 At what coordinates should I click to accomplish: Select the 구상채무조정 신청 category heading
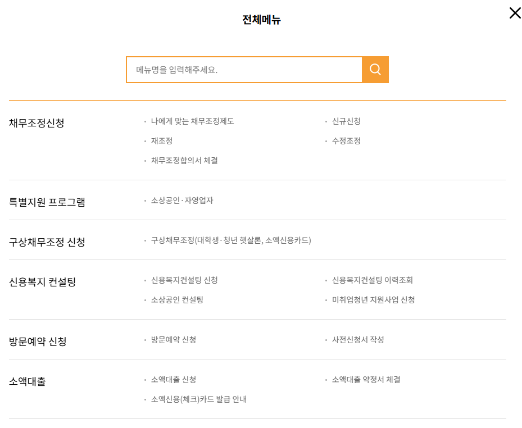pyautogui.click(x=47, y=242)
